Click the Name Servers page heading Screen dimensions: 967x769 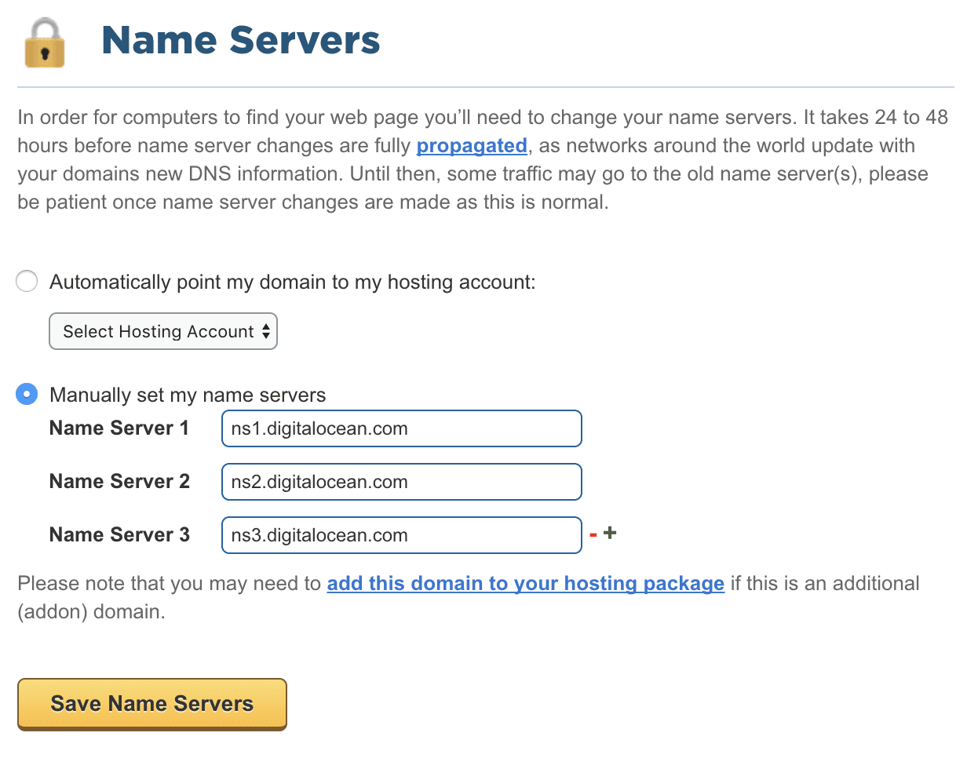(x=240, y=40)
